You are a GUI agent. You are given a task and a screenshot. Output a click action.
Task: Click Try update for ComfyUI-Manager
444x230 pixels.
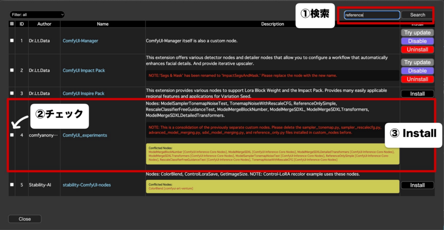(418, 32)
